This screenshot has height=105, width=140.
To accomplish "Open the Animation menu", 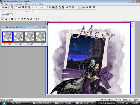I will click(19, 4).
